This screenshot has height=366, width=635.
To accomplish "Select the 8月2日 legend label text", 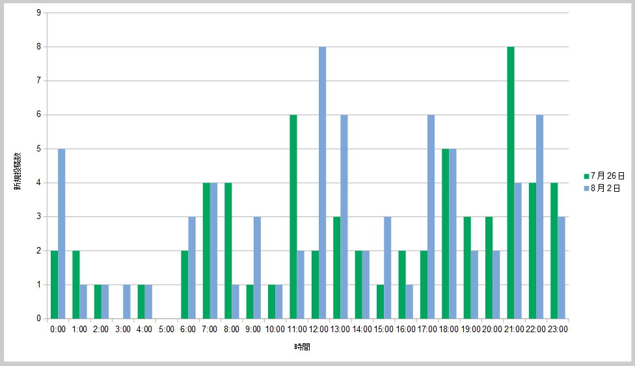I will (x=604, y=188).
